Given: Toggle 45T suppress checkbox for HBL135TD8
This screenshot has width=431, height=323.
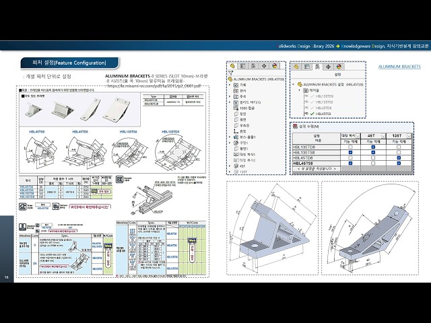Looking at the screenshot, I should 373,147.
